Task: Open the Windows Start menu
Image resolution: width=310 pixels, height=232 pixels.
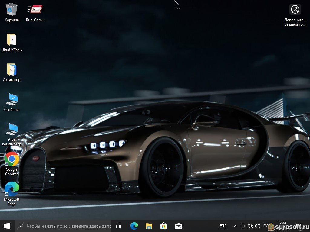Action: click(7, 226)
